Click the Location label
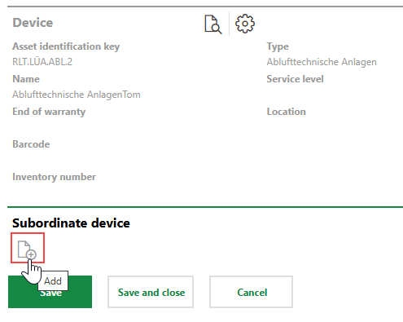This screenshot has width=403, height=322. click(x=286, y=112)
